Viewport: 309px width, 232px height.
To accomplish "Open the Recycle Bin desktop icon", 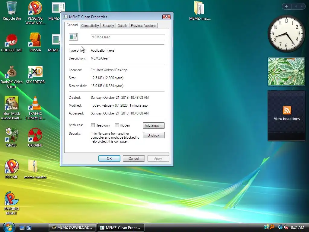I will click(x=11, y=11).
